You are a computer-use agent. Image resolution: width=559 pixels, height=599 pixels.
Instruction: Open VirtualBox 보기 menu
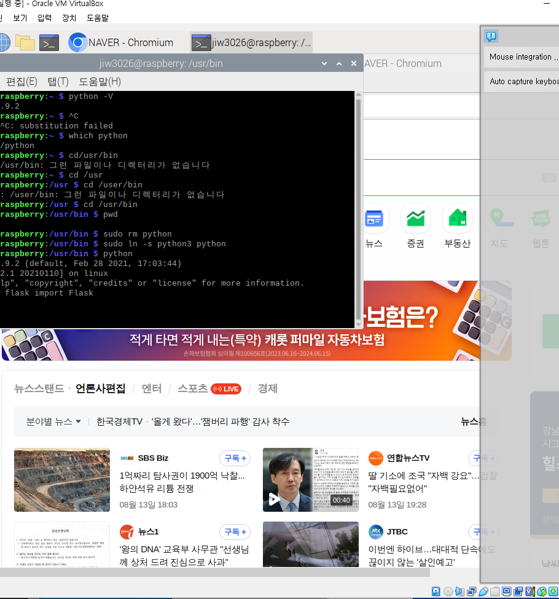click(x=20, y=18)
